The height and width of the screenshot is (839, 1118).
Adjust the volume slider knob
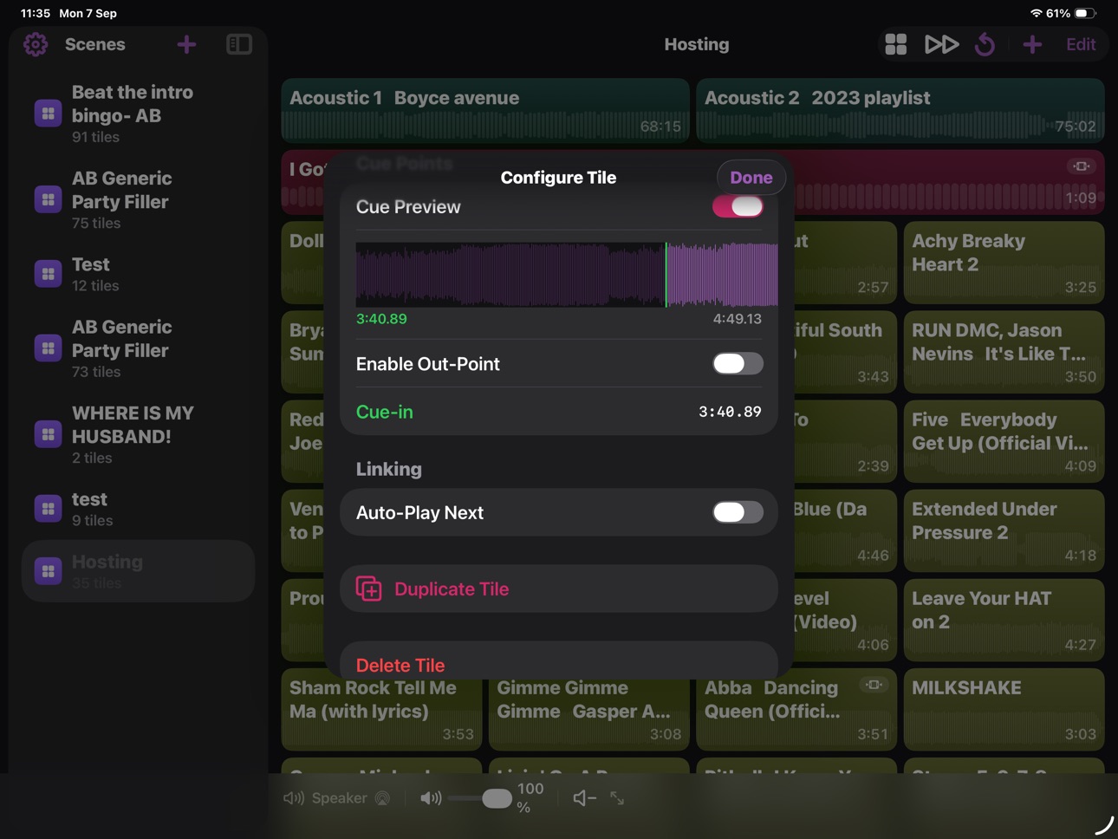tap(497, 798)
